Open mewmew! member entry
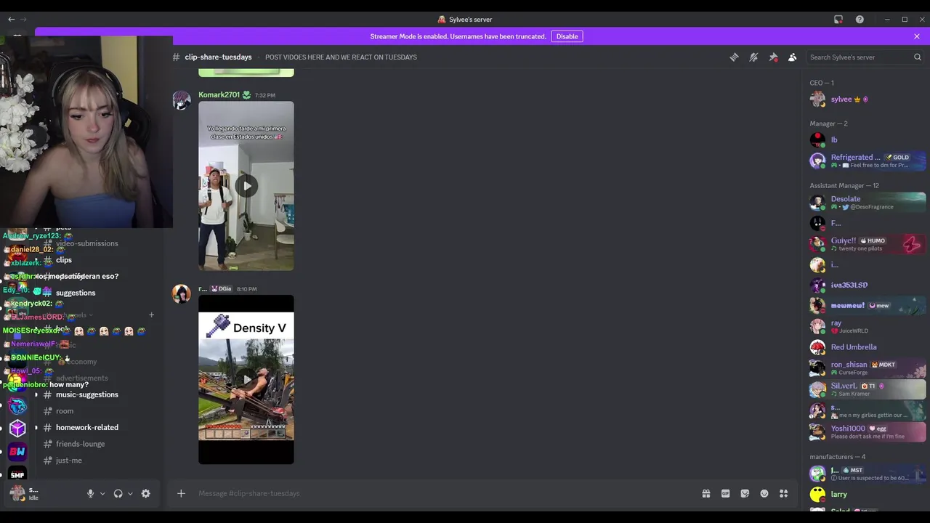 pos(868,306)
